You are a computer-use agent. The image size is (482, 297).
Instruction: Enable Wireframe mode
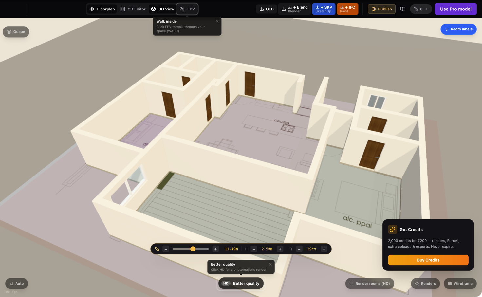click(460, 283)
